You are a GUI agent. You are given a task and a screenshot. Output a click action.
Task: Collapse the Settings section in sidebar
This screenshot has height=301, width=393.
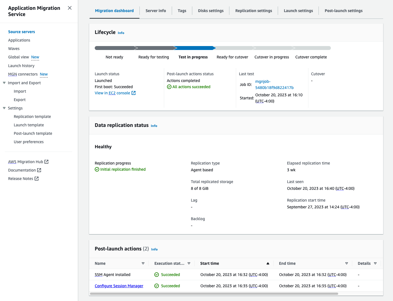[x=4, y=108]
